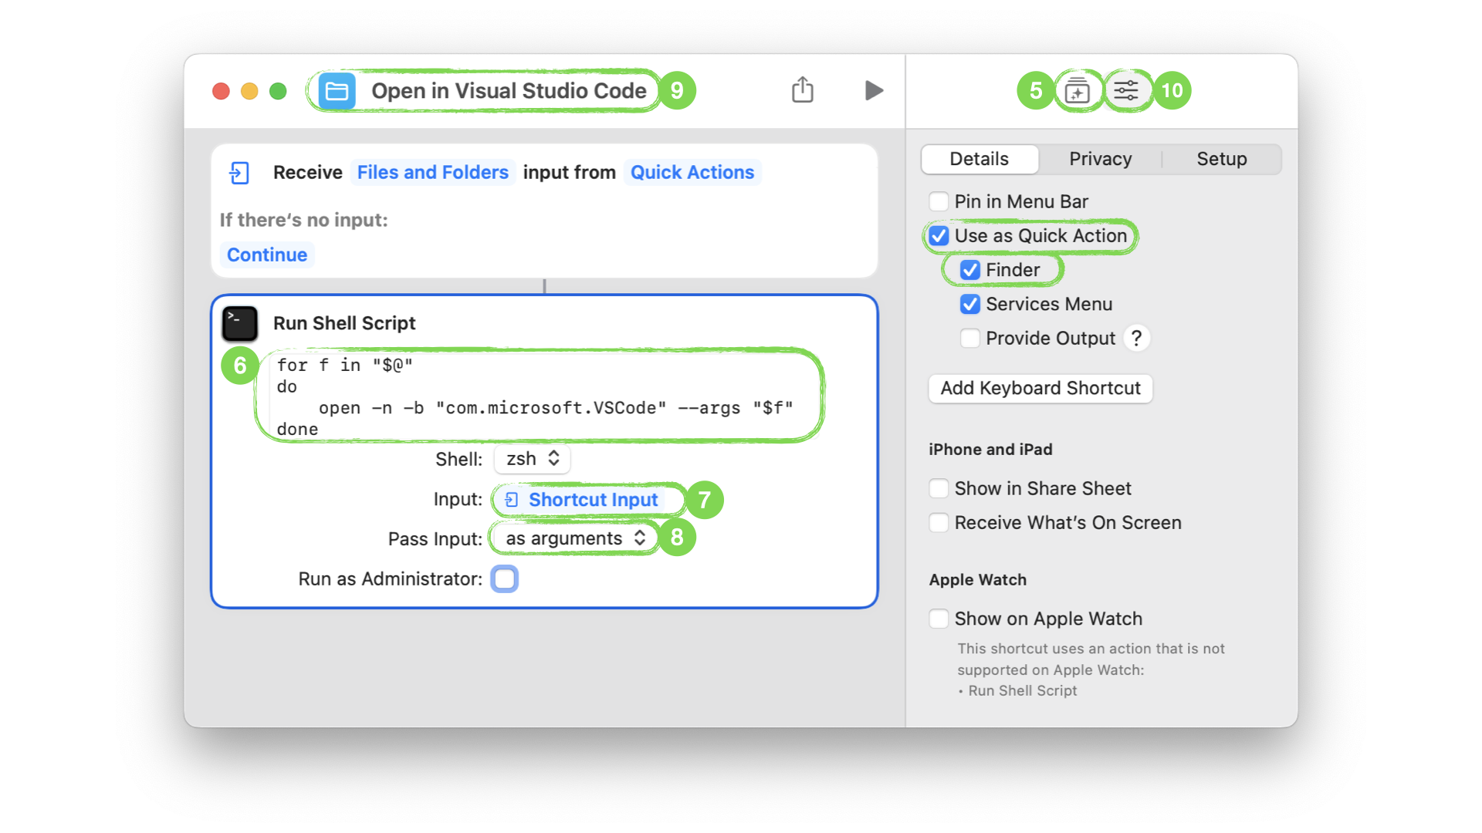Close the window with the red button
Viewport: 1482px width, 833px height.
click(221, 91)
